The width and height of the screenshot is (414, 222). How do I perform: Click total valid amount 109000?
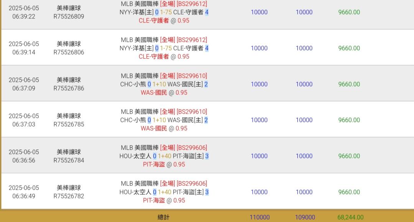click(x=305, y=217)
